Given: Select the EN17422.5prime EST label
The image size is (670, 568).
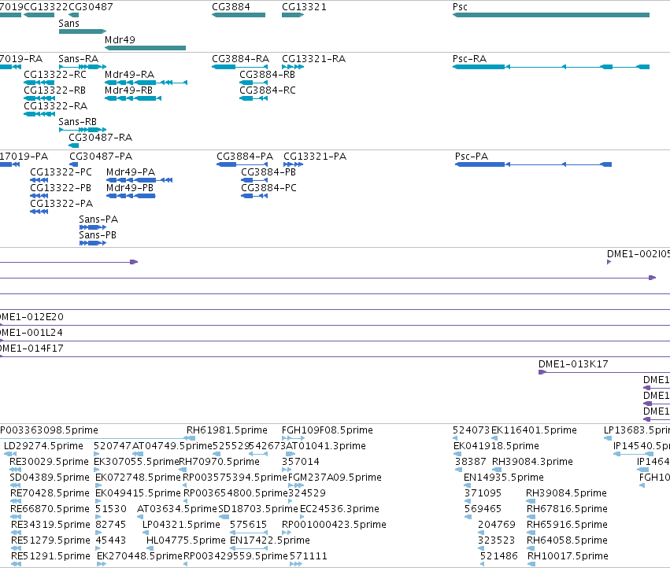Looking at the screenshot, I should (269, 540).
